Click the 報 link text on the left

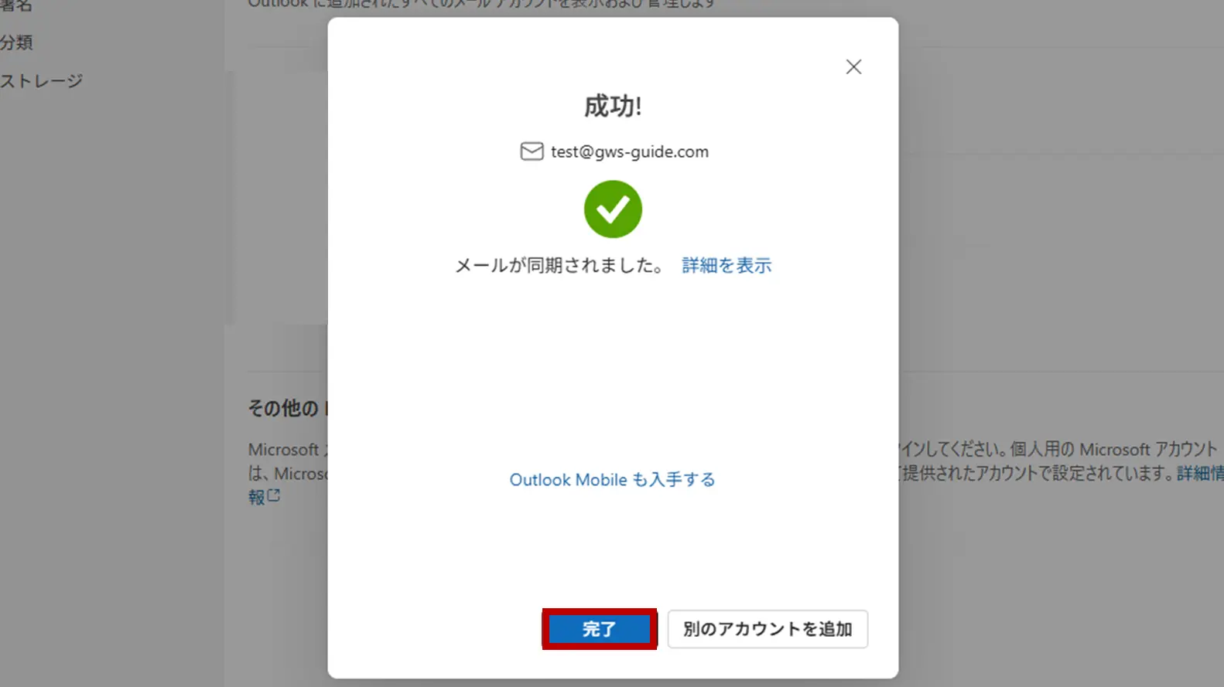tap(257, 497)
